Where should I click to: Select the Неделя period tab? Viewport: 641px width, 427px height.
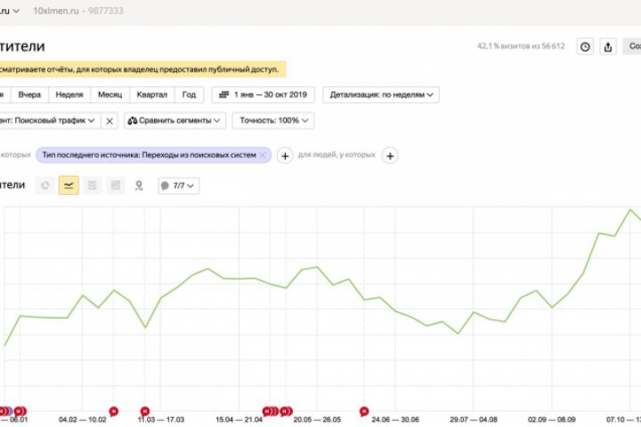(x=69, y=94)
